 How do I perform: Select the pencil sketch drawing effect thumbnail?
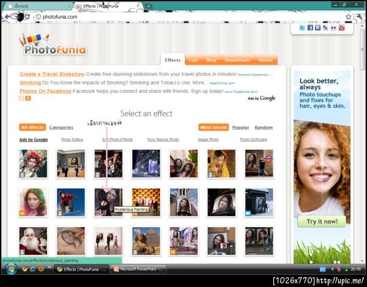click(x=71, y=241)
